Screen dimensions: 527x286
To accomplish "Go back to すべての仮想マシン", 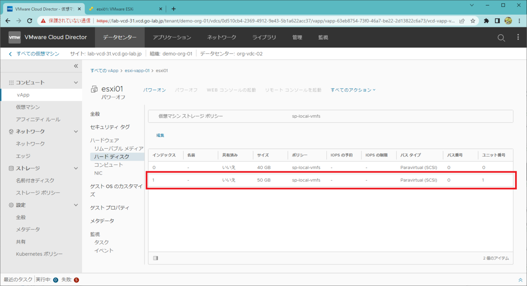I will 38,54.
